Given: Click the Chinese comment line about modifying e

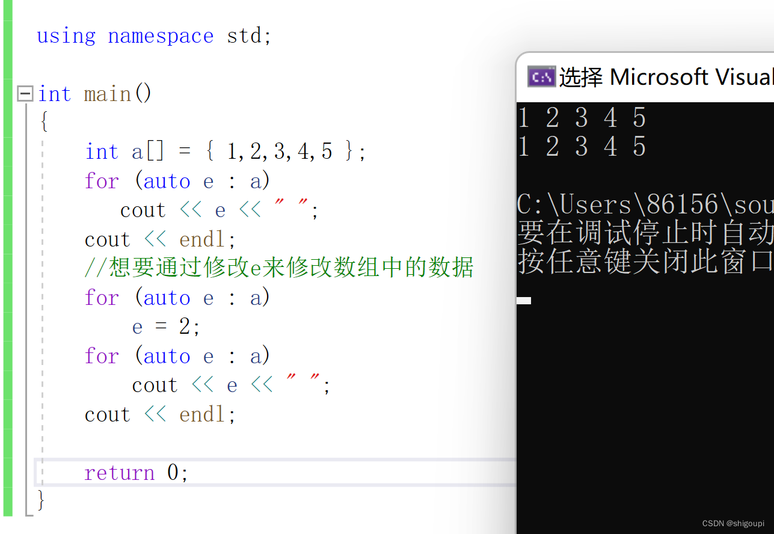Looking at the screenshot, I should point(279,268).
